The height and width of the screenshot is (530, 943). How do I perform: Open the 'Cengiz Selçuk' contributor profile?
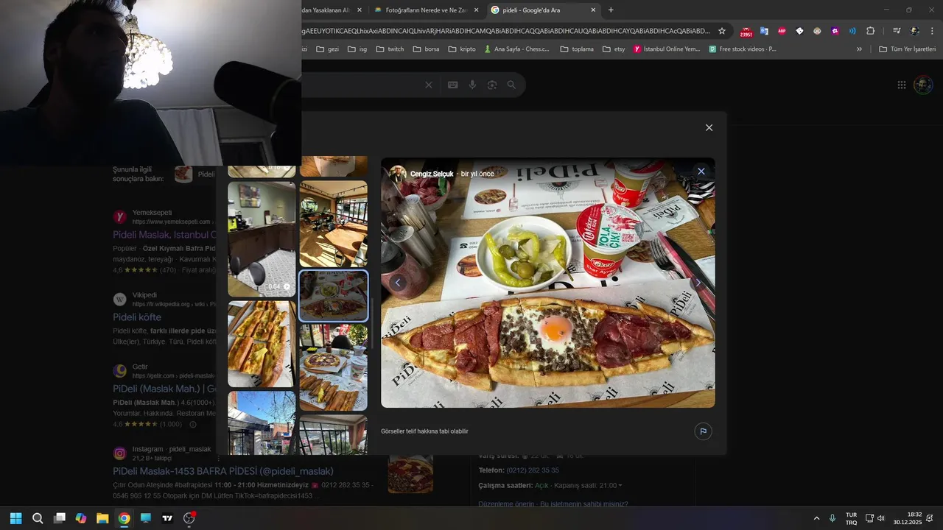pos(432,174)
